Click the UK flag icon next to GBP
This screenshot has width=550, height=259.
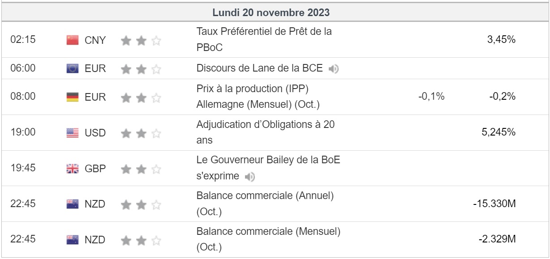tap(72, 169)
